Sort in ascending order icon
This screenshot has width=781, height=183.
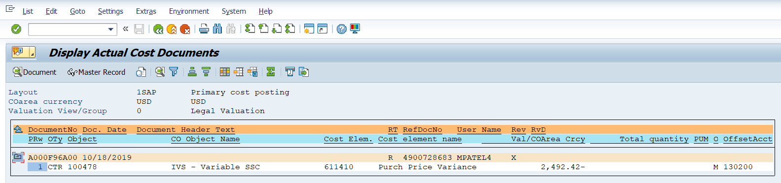coord(192,72)
